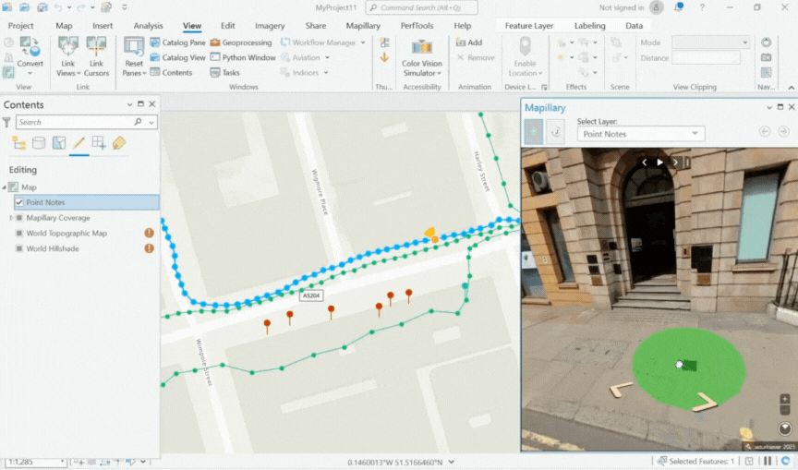Open the Catalog Pane
798x470 pixels.
pyautogui.click(x=177, y=42)
